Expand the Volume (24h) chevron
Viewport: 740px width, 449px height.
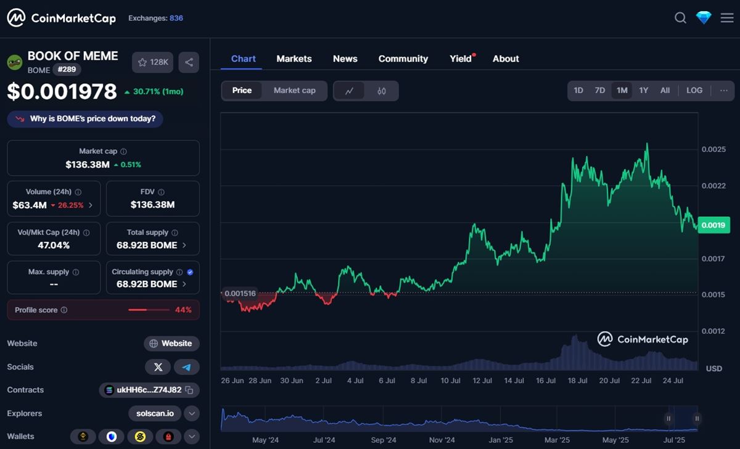point(91,205)
